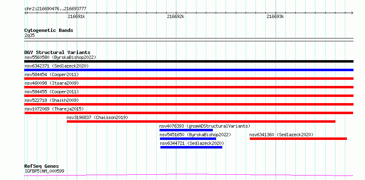Image resolution: width=365 pixels, height=180 pixels.
Task: Click the IGFBP5|NM_000599 gene label
Action: pyautogui.click(x=44, y=171)
